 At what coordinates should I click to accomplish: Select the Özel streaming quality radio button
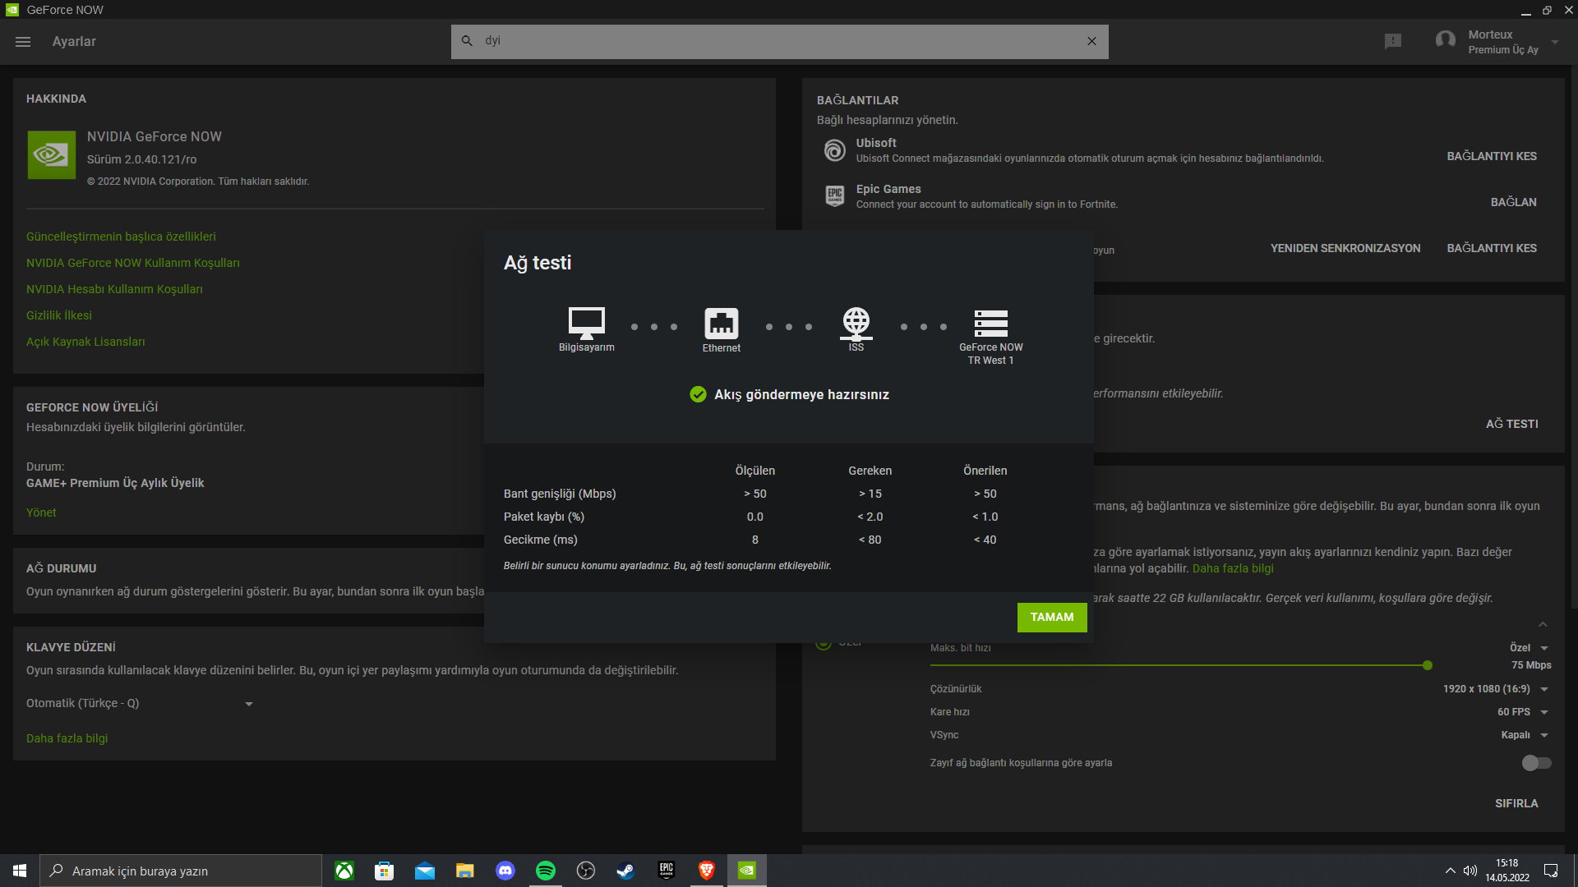[824, 642]
